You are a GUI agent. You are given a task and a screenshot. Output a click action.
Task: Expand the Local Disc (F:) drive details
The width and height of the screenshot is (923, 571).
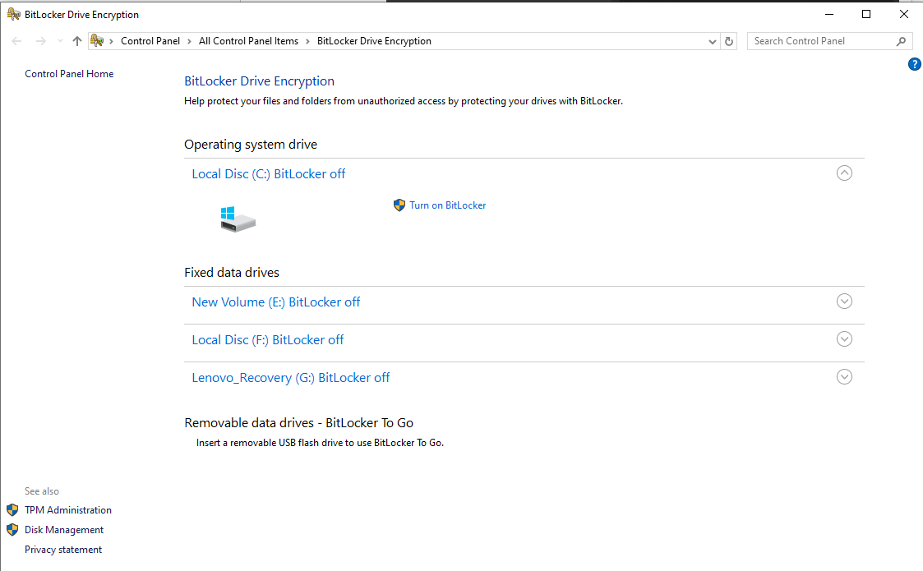(x=844, y=338)
